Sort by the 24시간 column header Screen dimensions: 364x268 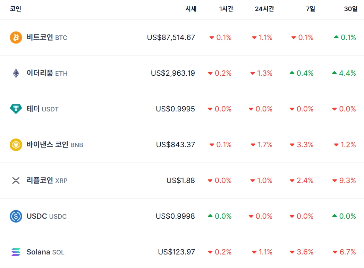click(x=264, y=9)
